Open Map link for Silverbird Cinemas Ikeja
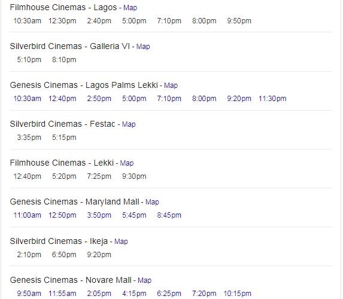343x299 pixels. (x=121, y=242)
